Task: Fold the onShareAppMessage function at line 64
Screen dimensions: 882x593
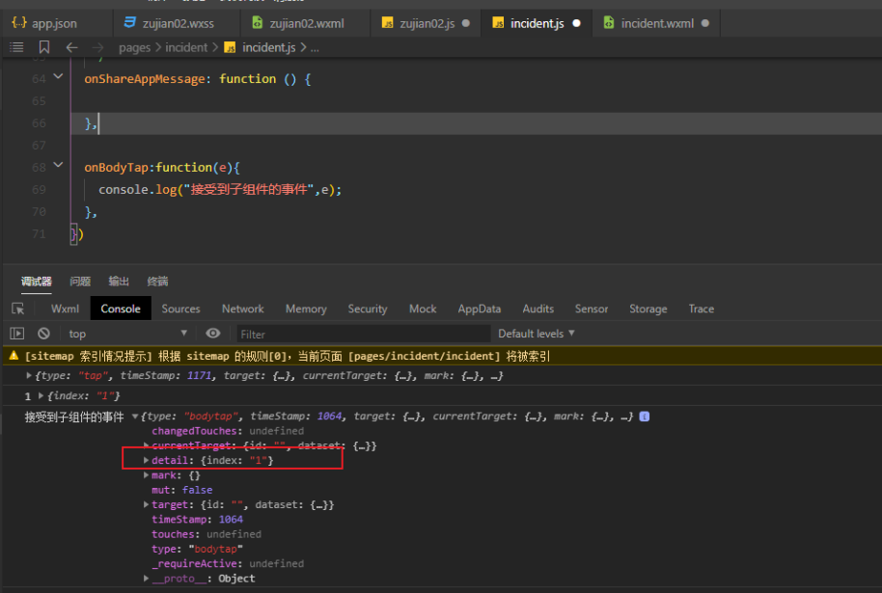Action: pyautogui.click(x=58, y=78)
